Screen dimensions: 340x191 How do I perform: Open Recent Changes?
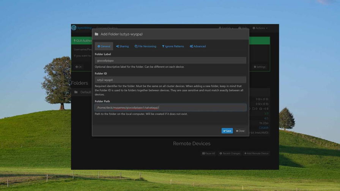pyautogui.click(x=230, y=153)
